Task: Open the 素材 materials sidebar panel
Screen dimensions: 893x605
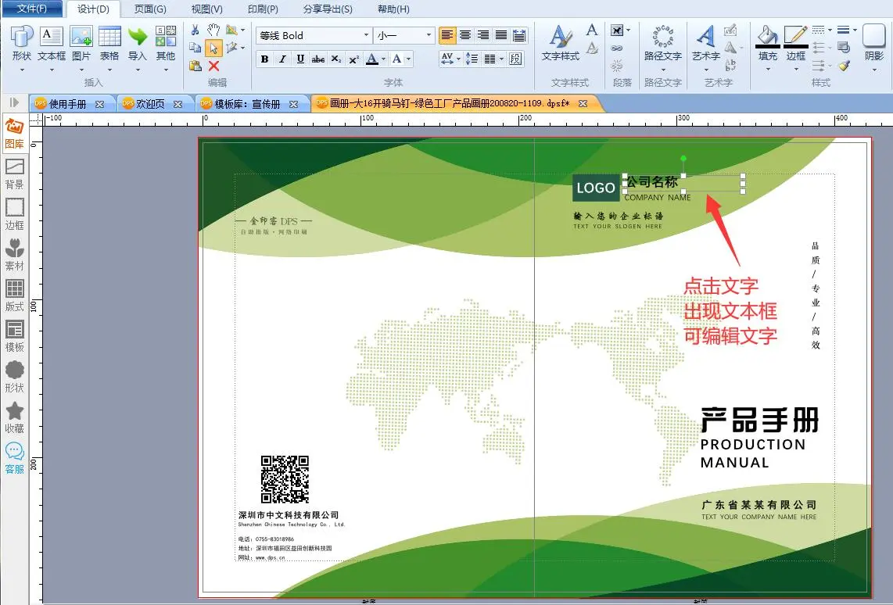Action: click(14, 254)
